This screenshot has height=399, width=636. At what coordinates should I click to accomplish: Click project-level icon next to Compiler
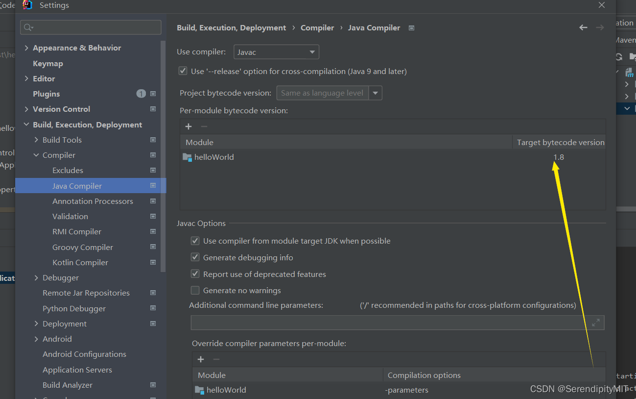tap(153, 155)
